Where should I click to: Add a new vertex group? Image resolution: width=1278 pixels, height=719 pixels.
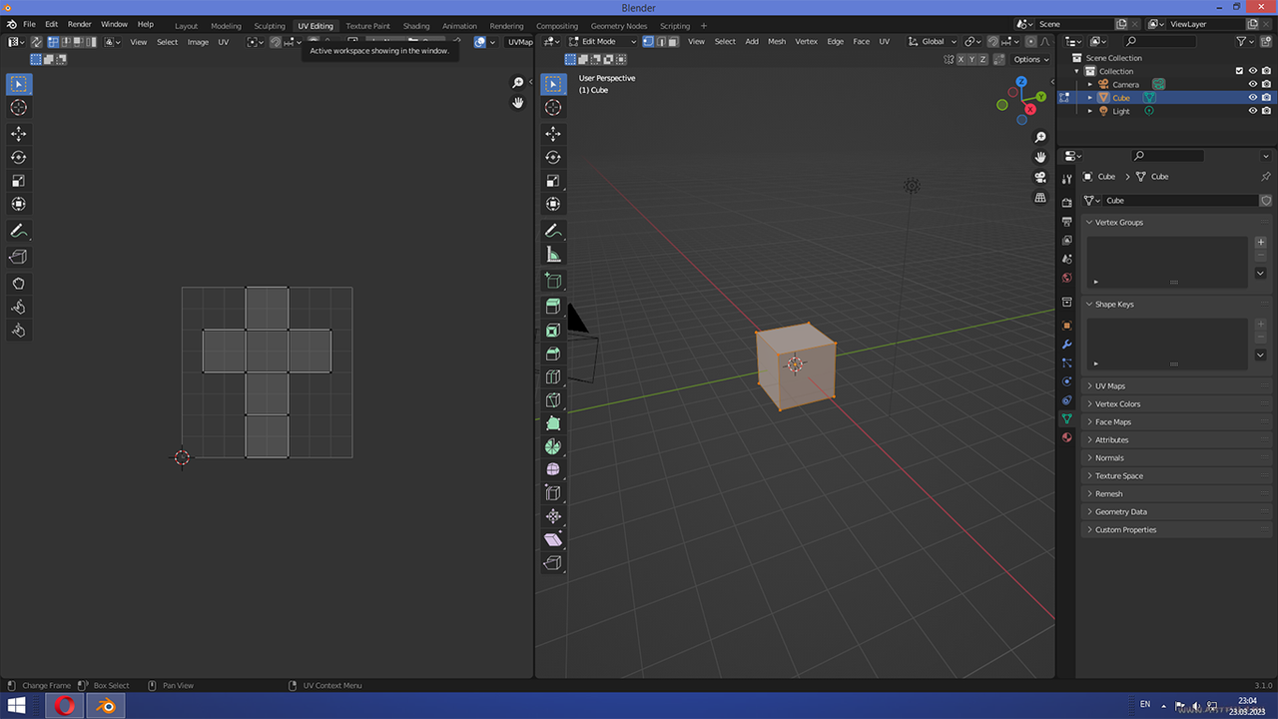(1260, 243)
